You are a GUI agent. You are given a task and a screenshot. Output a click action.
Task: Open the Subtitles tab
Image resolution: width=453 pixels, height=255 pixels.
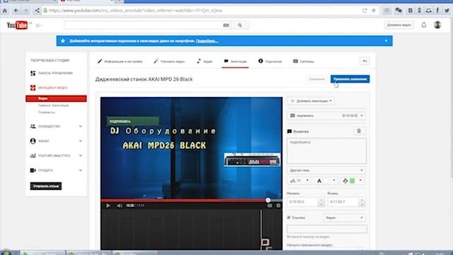pos(304,62)
